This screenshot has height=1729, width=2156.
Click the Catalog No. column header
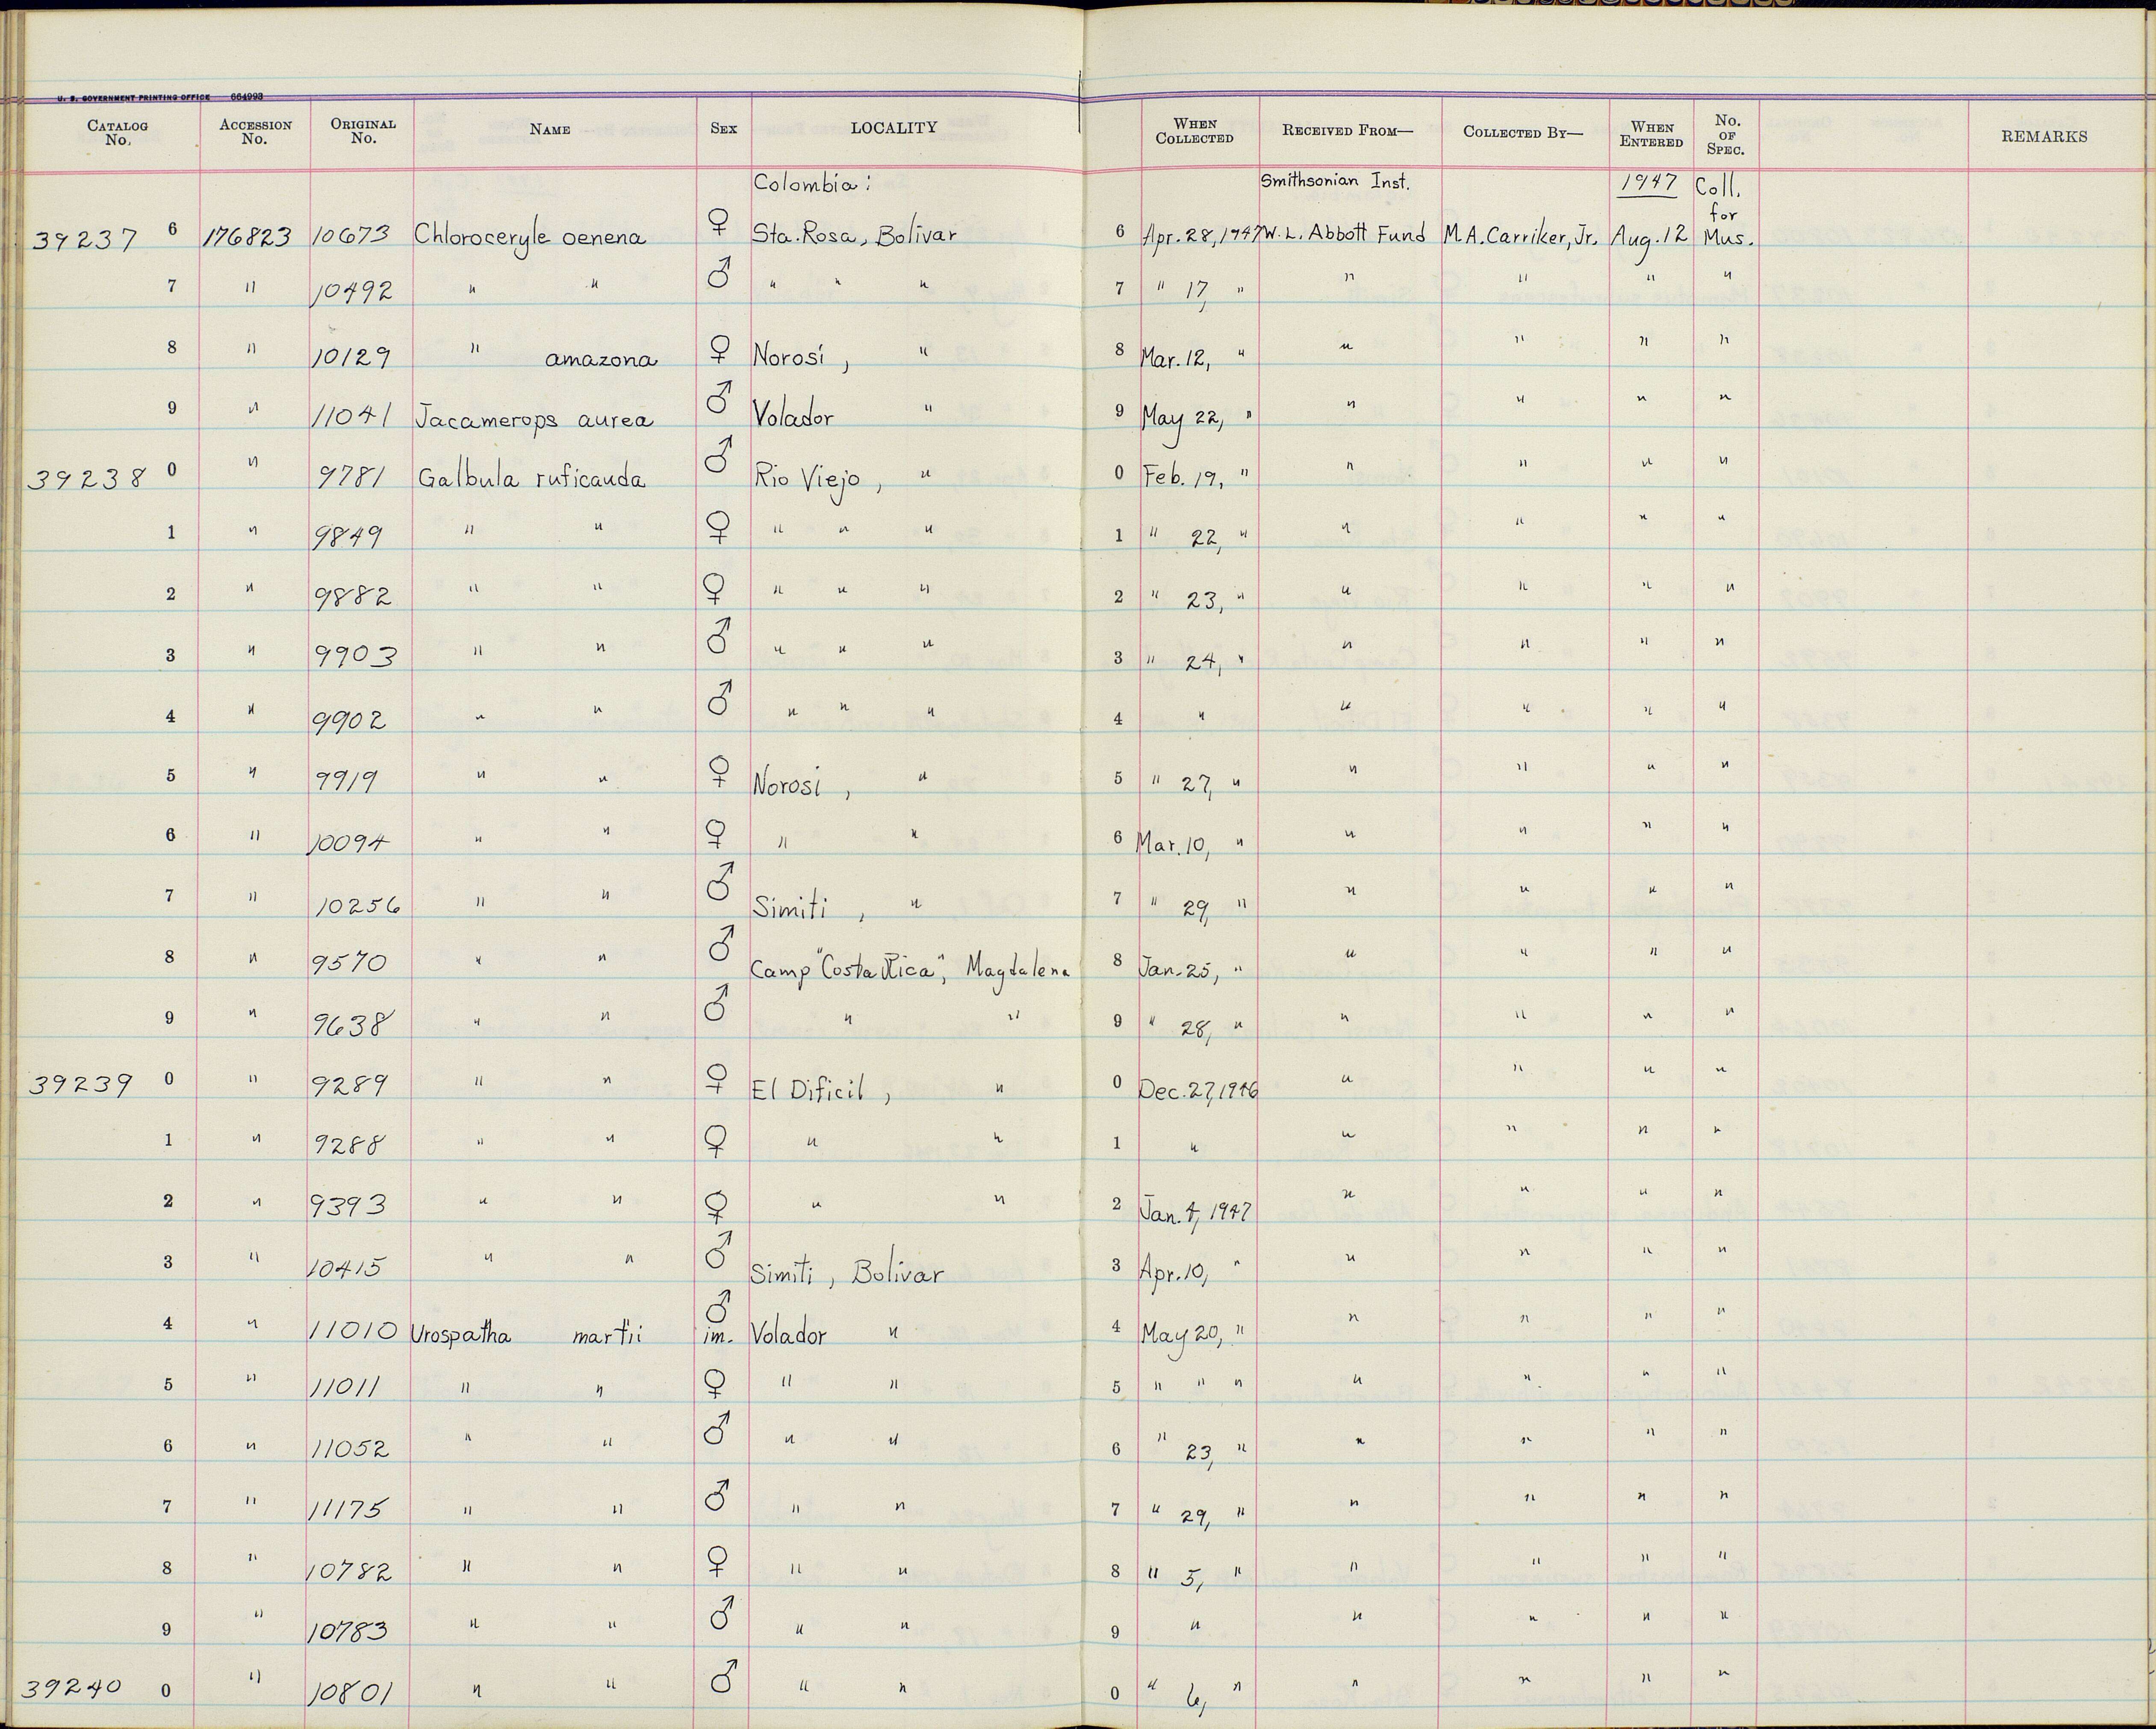tap(117, 133)
